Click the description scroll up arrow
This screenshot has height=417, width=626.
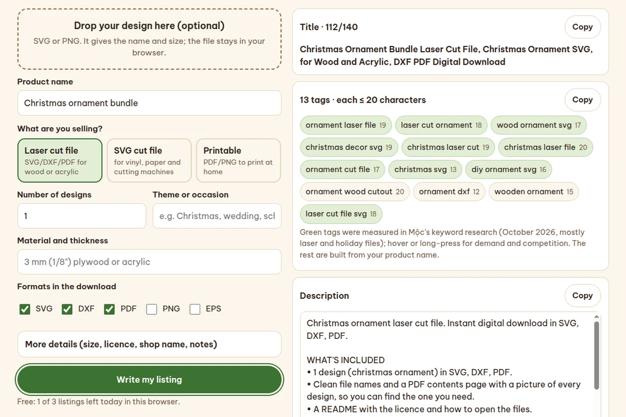(596, 316)
